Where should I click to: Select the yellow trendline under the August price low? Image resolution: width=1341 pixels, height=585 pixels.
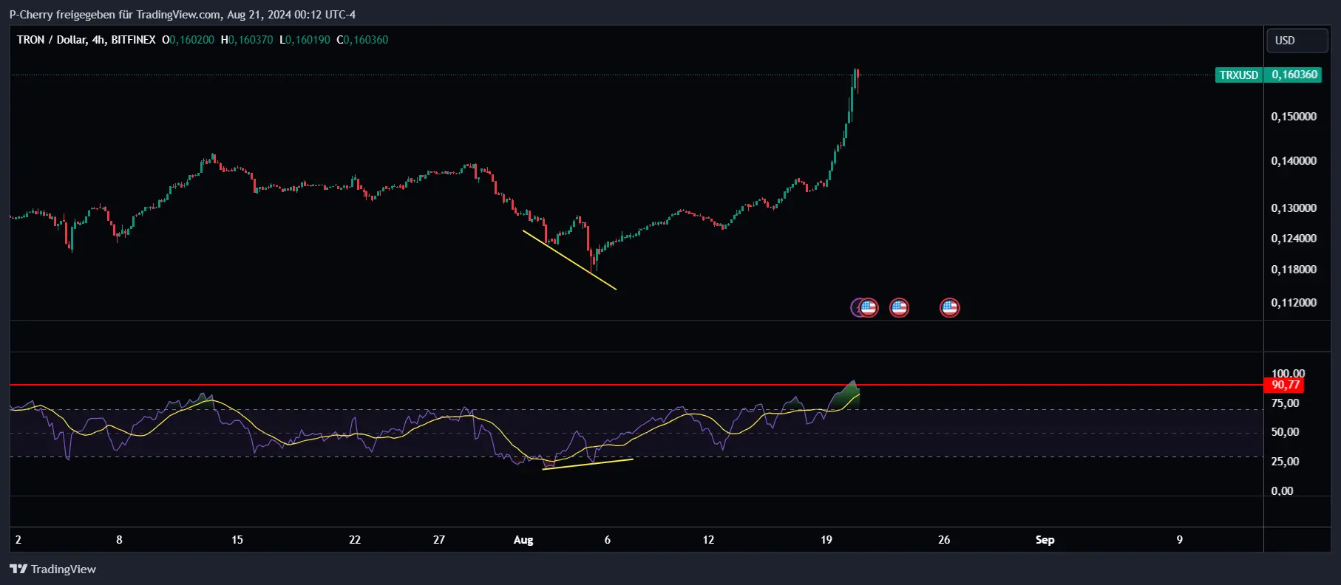click(x=569, y=260)
